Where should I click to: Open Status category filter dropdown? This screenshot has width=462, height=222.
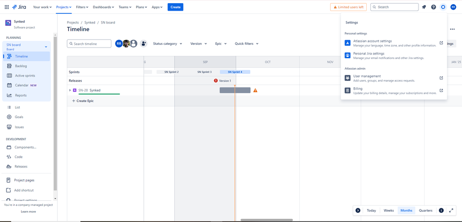coord(167,43)
